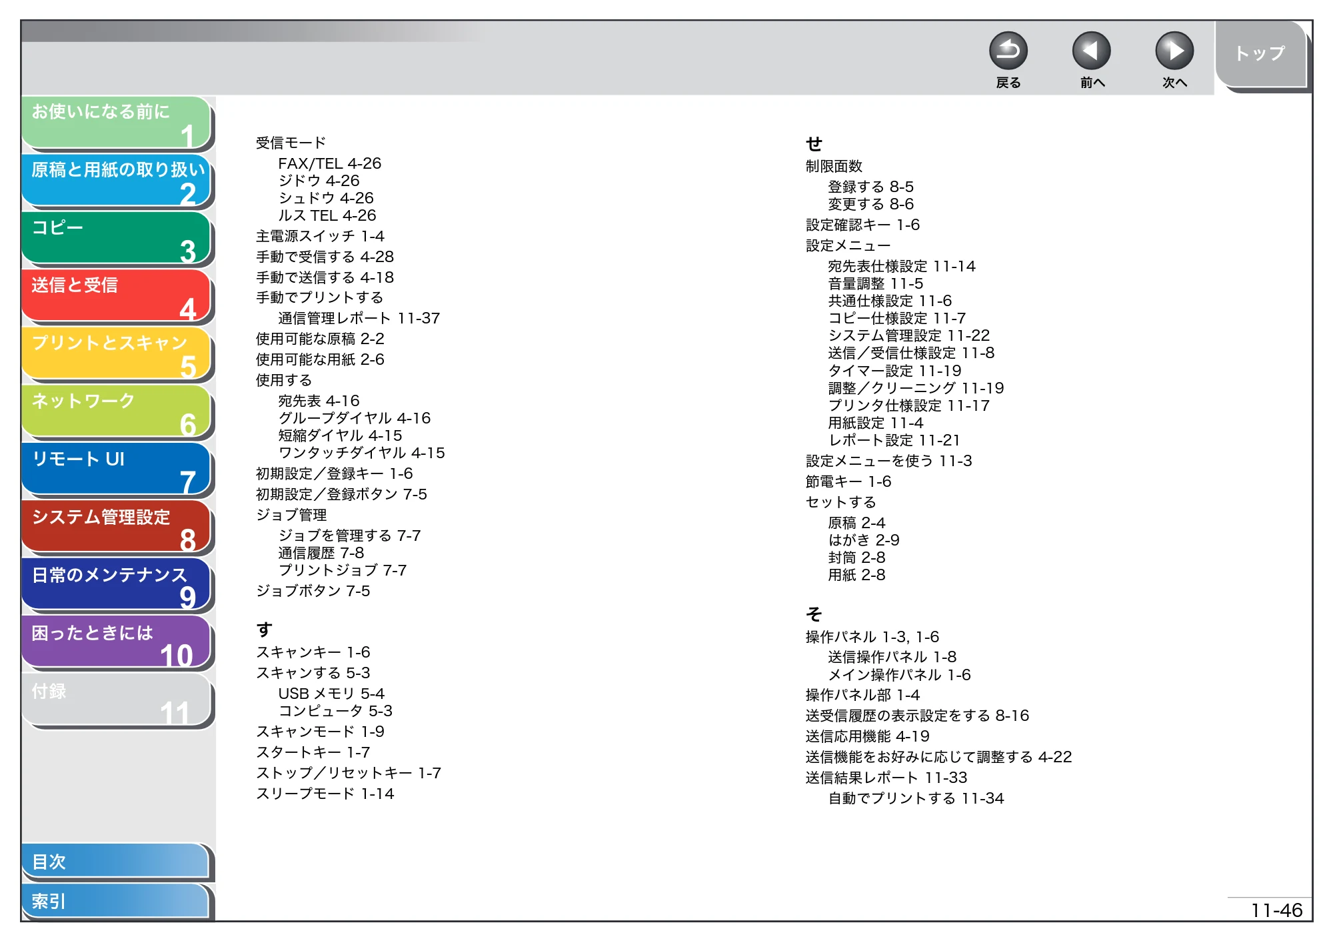1333x943 pixels.
Task: Follow 通信管理レポート 11-37 link
Action: 359,318
